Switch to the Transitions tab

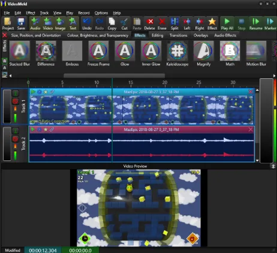pos(178,35)
